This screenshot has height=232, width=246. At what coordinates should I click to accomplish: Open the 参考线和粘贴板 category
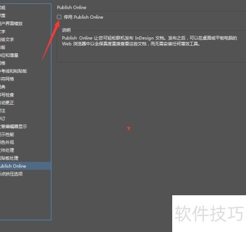coord(14,71)
